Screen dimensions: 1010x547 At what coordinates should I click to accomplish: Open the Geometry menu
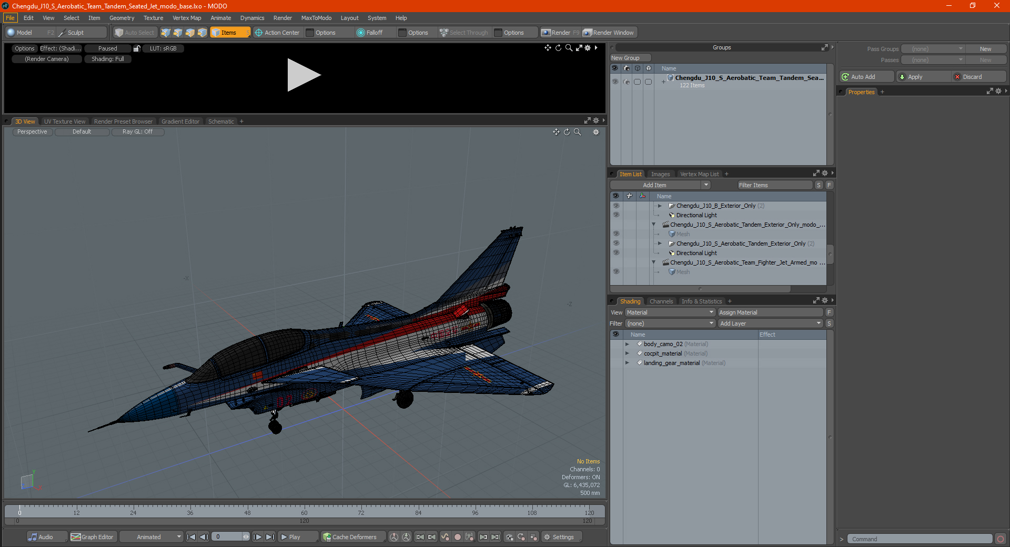(122, 18)
